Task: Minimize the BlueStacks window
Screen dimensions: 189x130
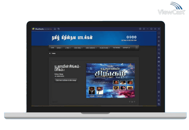Action: [x=148, y=29]
